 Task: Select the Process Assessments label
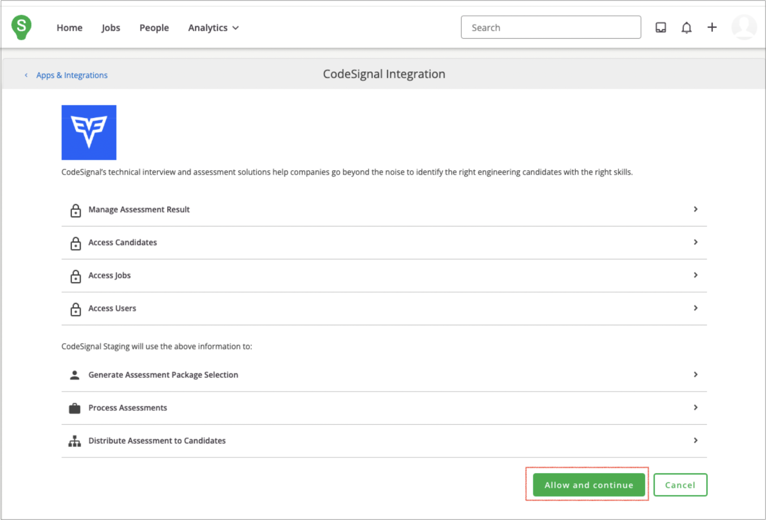pos(127,408)
